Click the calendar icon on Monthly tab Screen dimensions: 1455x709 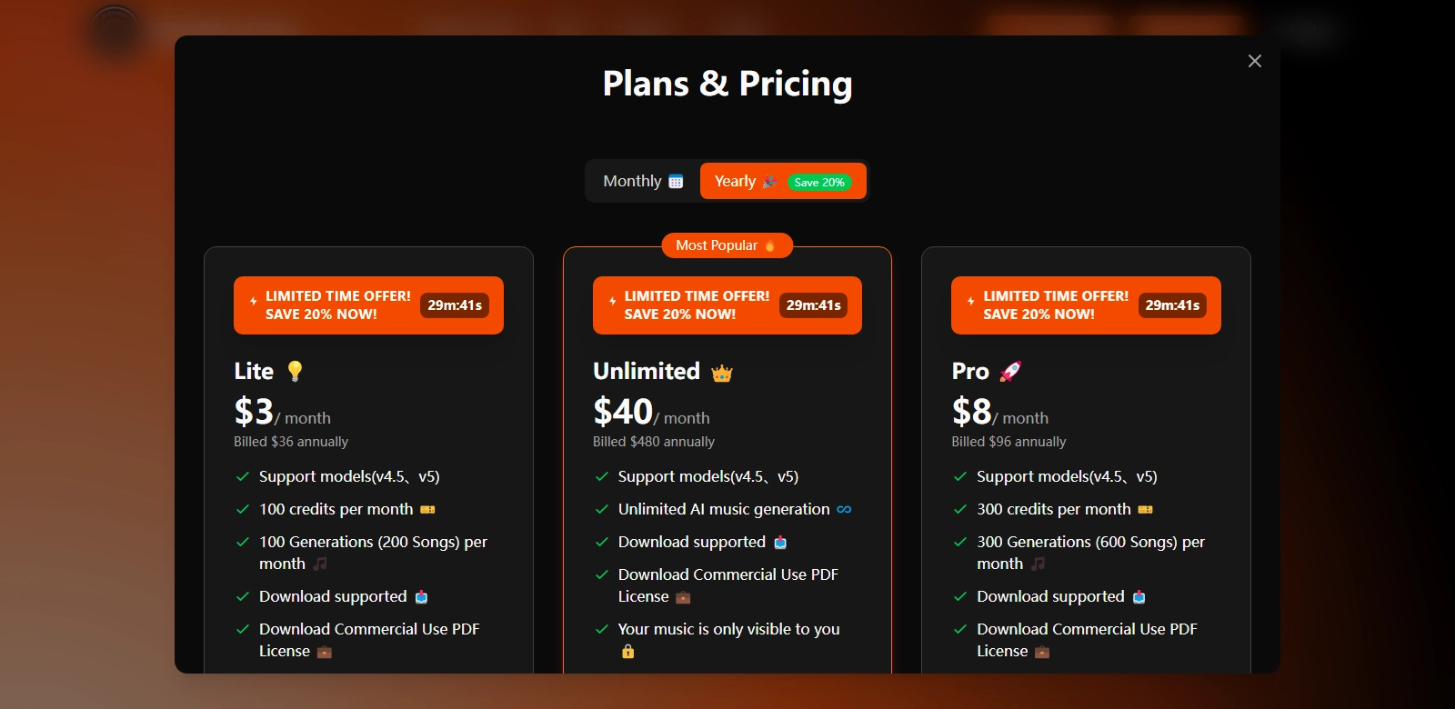click(x=676, y=182)
